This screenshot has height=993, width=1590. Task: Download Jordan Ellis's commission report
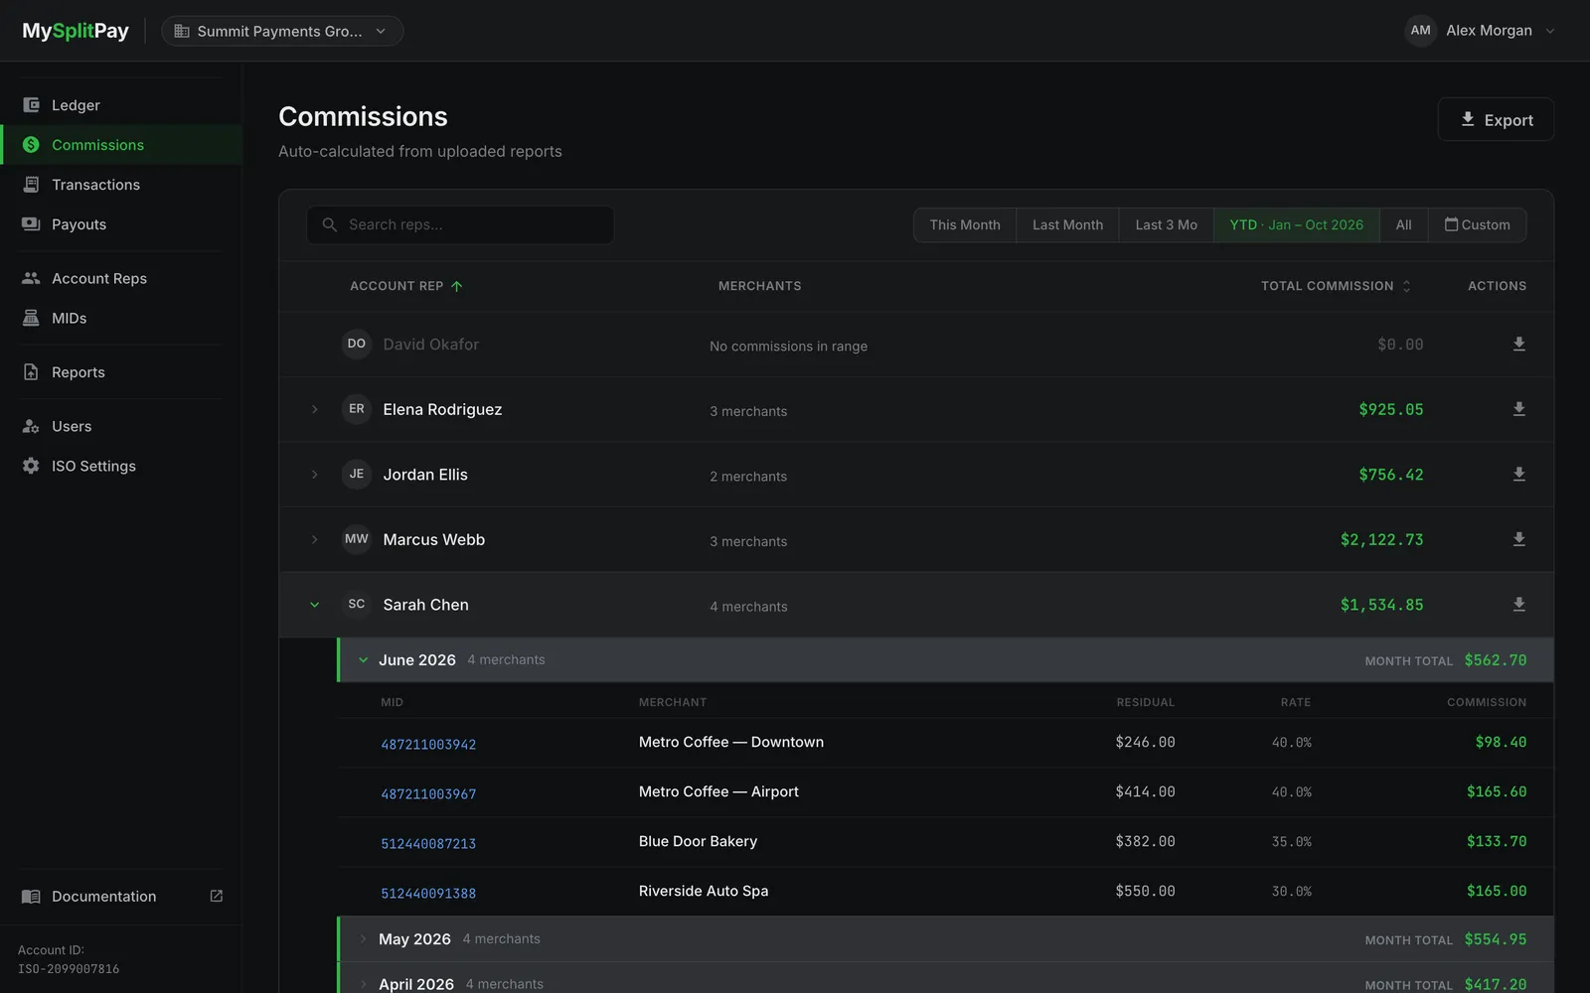(x=1518, y=475)
